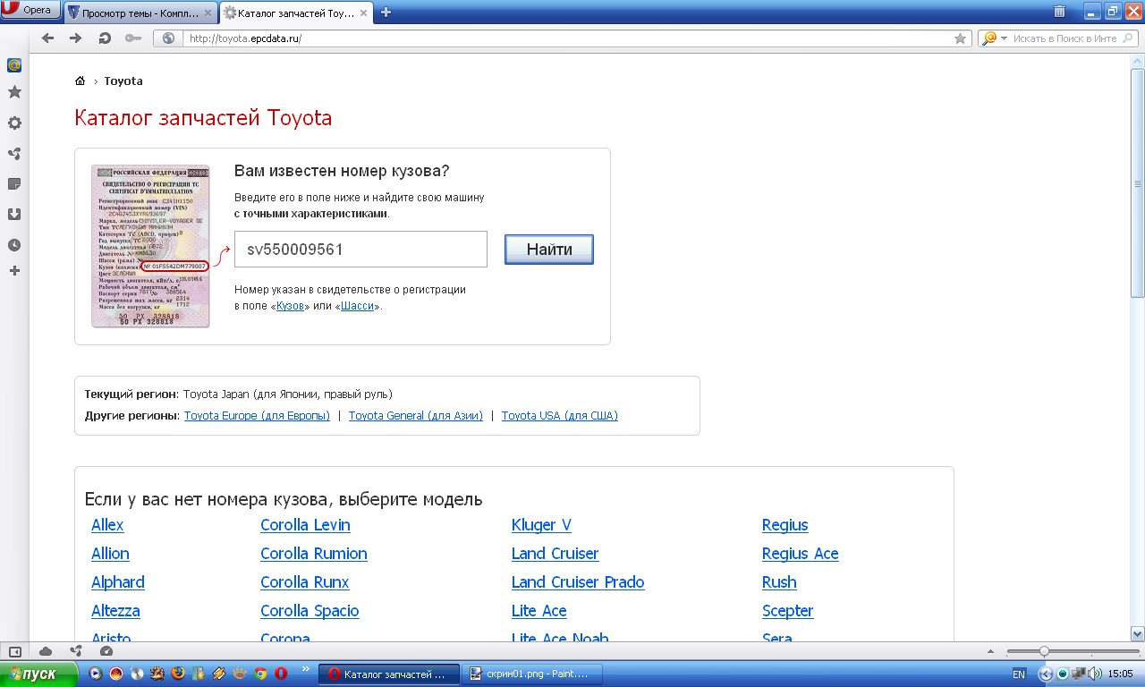Reload the page with the refresh icon
The width and height of the screenshot is (1145, 687).
tap(105, 38)
